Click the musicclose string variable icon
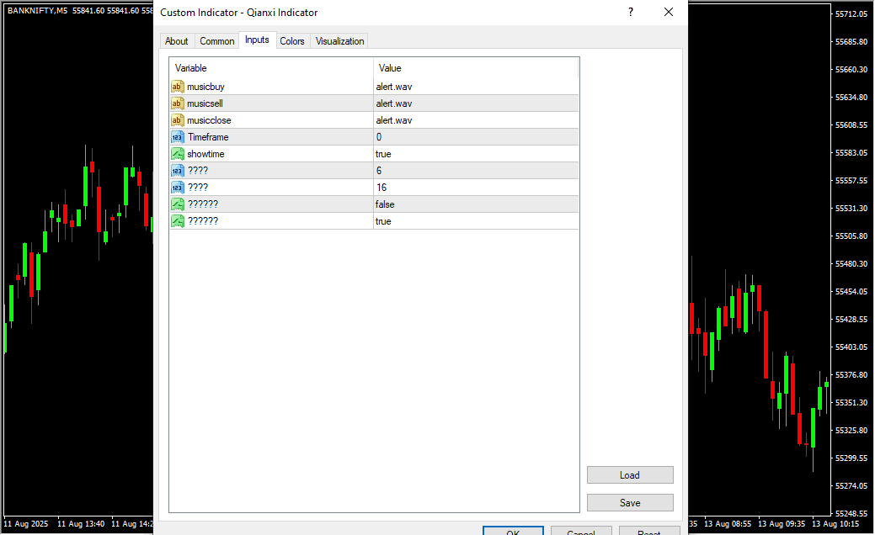The height and width of the screenshot is (535, 875). point(178,120)
